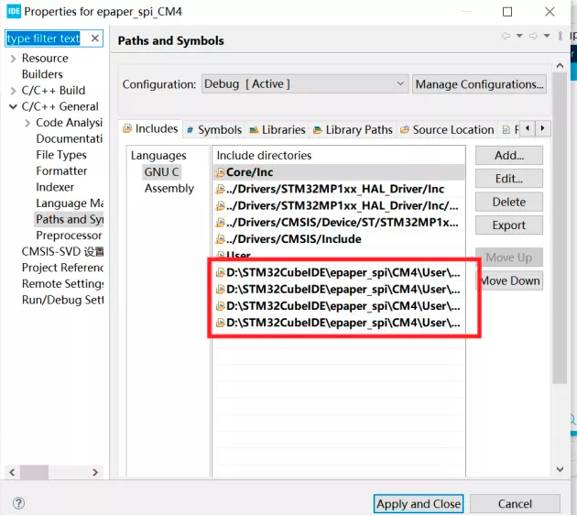The image size is (577, 516).
Task: Select Preprocessor tree item
Action: pyautogui.click(x=69, y=236)
